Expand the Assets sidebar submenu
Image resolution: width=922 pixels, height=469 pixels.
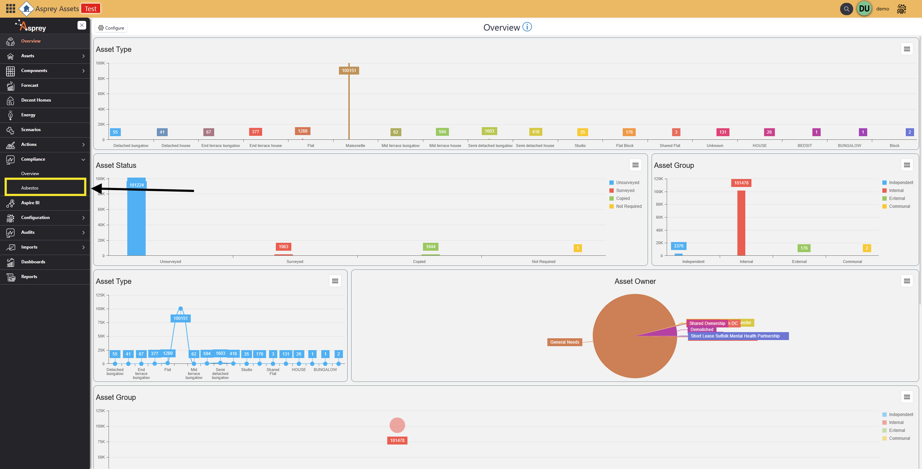pyautogui.click(x=83, y=56)
